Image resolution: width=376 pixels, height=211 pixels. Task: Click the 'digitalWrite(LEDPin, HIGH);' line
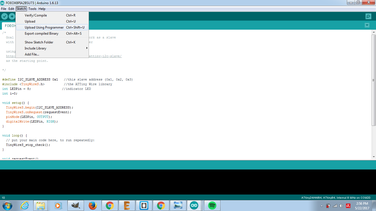pyautogui.click(x=32, y=121)
